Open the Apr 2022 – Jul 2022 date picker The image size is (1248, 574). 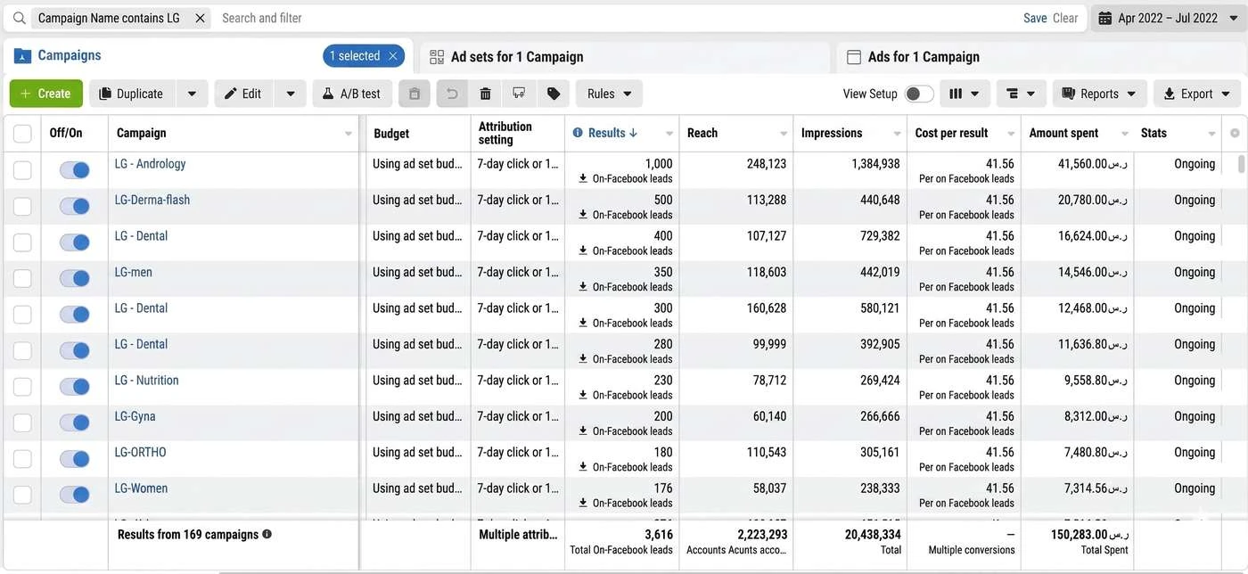[1169, 18]
